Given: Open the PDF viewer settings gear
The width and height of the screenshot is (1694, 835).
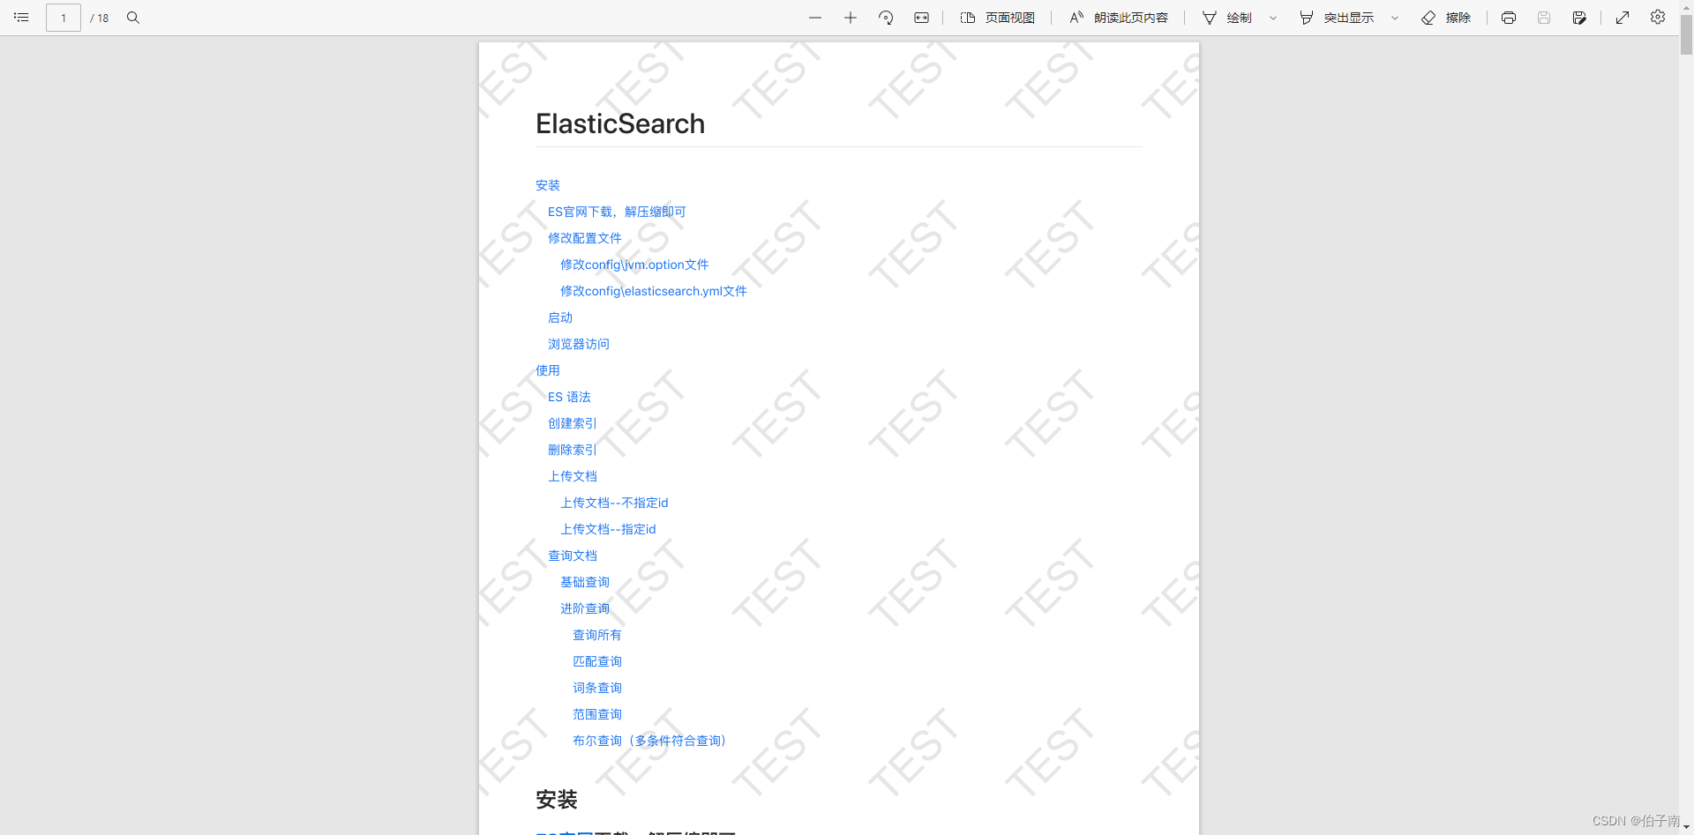Looking at the screenshot, I should (x=1658, y=18).
